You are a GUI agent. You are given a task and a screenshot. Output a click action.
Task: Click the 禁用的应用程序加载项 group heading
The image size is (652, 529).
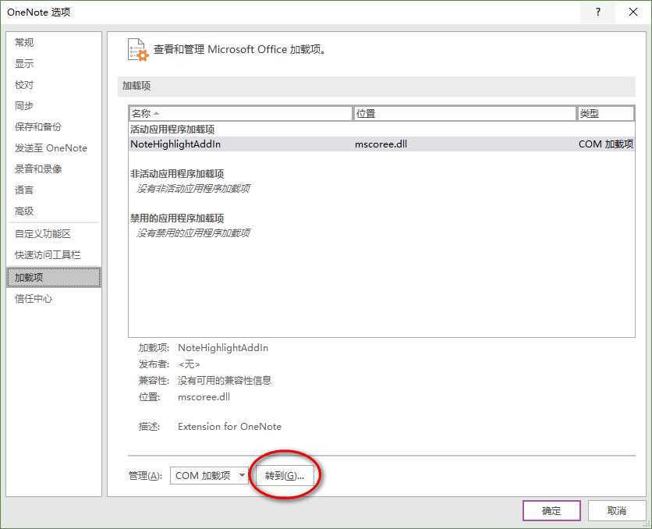click(177, 218)
